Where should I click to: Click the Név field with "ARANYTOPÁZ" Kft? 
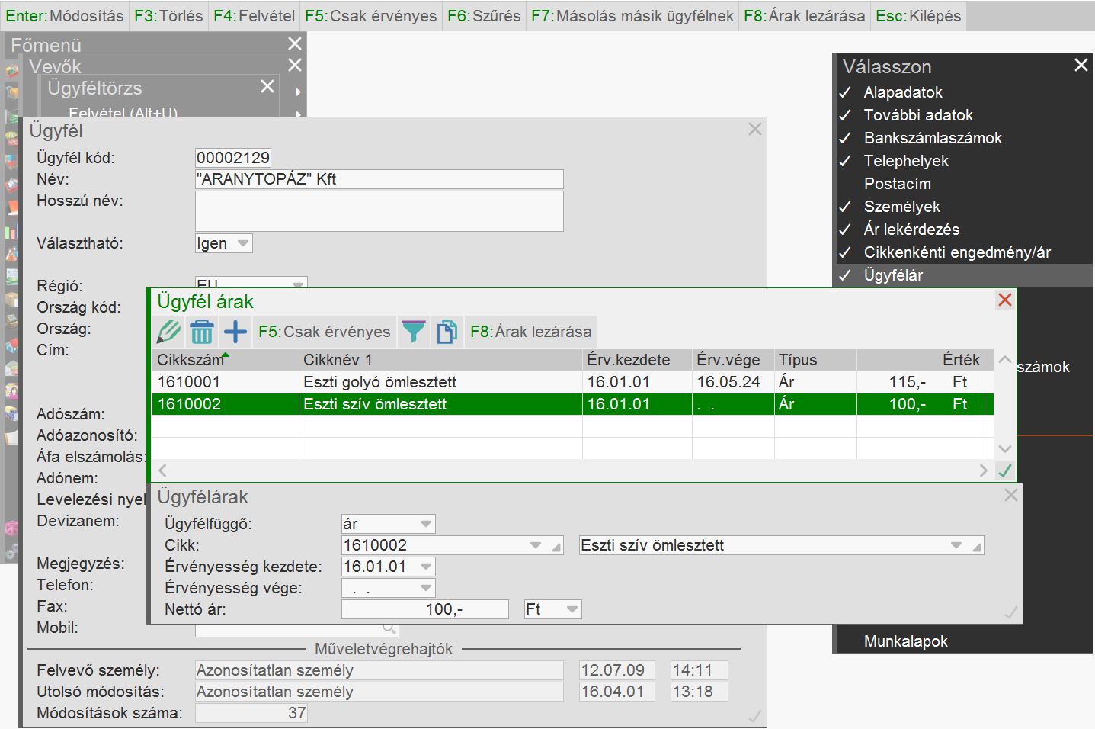[x=379, y=179]
